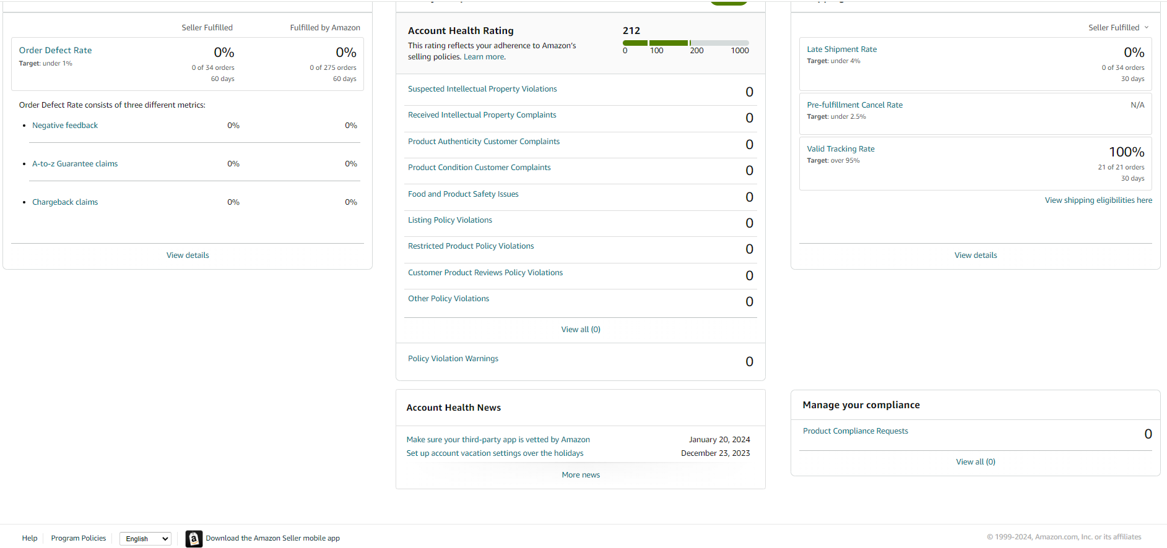Viewport: 1167px width, 548px height.
Task: Click Learn more about health rating
Action: (484, 57)
